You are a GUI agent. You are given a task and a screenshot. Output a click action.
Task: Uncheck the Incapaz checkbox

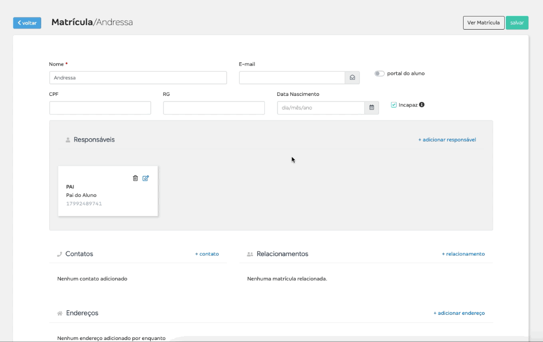[x=394, y=105]
